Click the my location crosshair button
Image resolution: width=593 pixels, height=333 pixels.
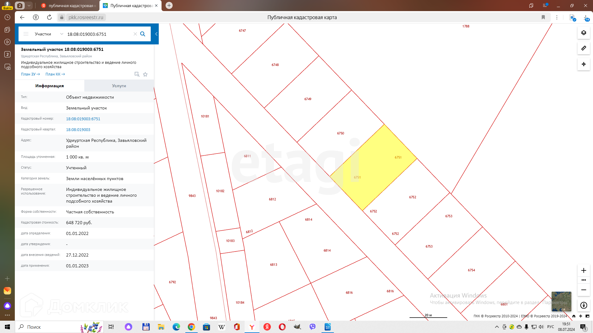point(583,64)
